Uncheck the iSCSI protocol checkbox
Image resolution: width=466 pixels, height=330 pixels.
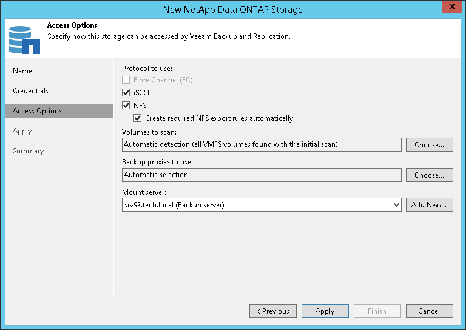(x=126, y=93)
